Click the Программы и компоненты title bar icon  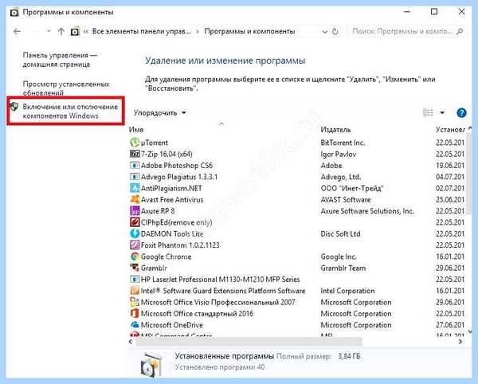(x=14, y=12)
